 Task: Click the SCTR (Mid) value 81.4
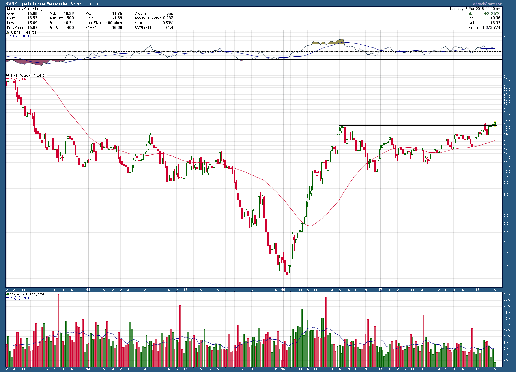pos(169,28)
